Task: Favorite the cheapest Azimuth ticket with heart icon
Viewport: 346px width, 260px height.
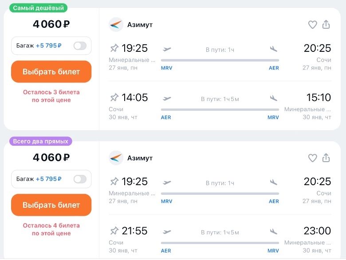Action: coord(312,25)
